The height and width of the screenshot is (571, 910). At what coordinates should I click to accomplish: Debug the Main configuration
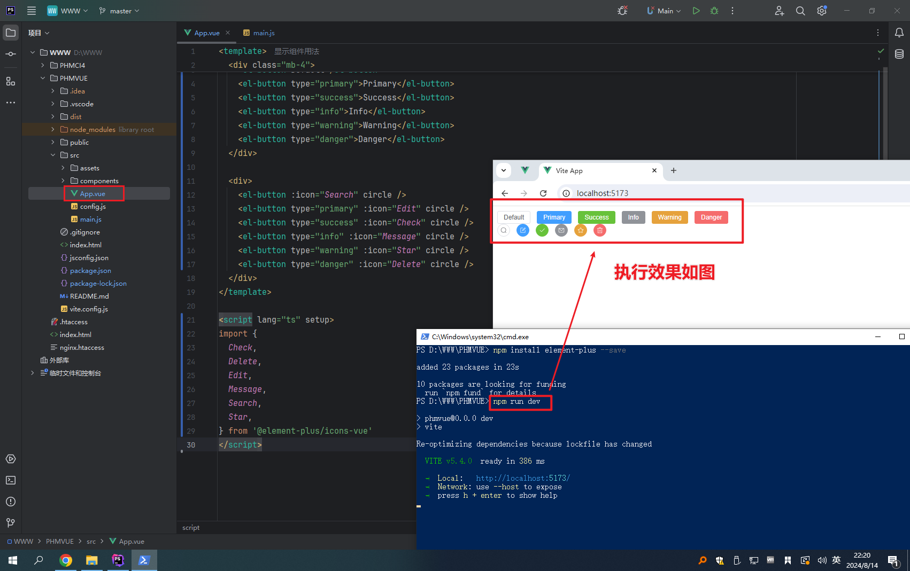tap(714, 11)
